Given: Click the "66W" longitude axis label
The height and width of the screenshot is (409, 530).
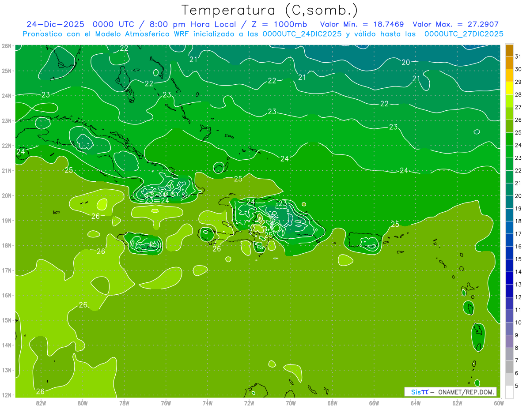Looking at the screenshot, I should click(x=374, y=402).
